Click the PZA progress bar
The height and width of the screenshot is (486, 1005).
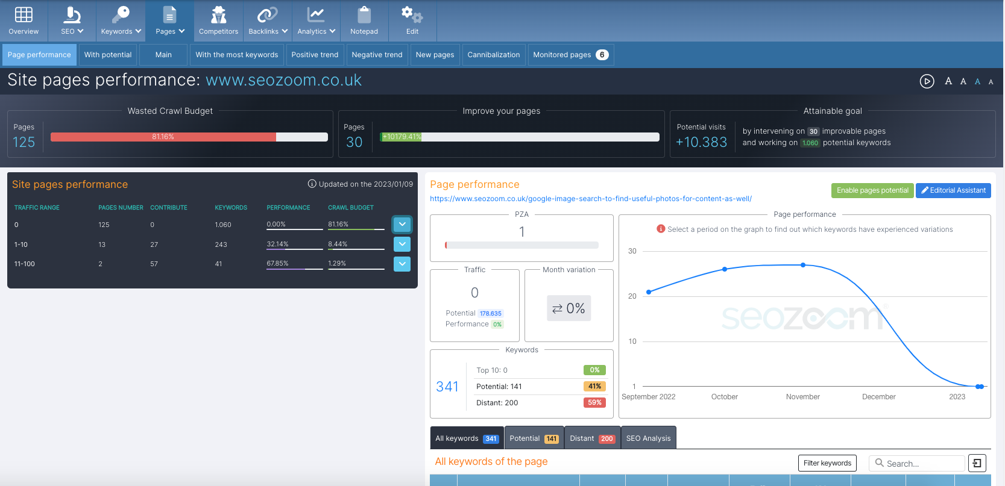pos(521,245)
